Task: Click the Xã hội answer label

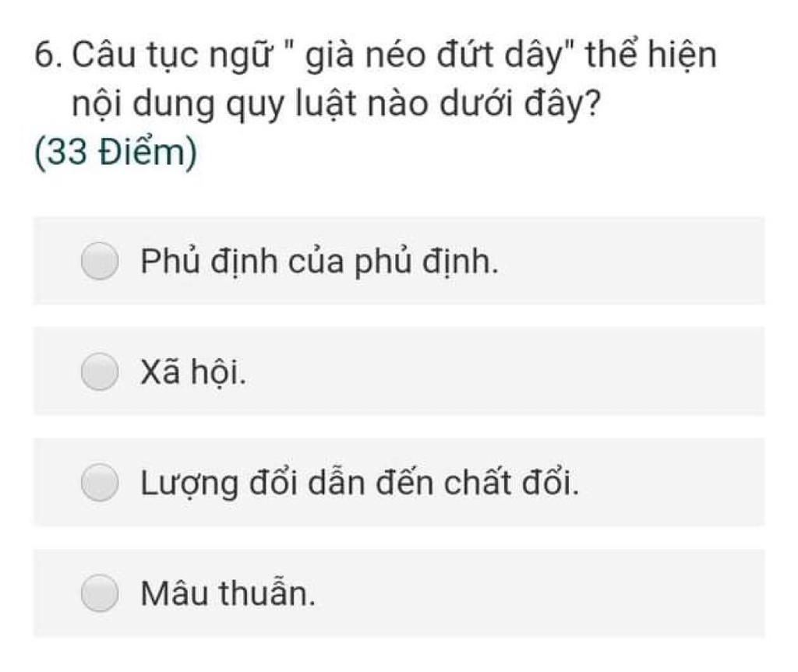Action: point(193,372)
